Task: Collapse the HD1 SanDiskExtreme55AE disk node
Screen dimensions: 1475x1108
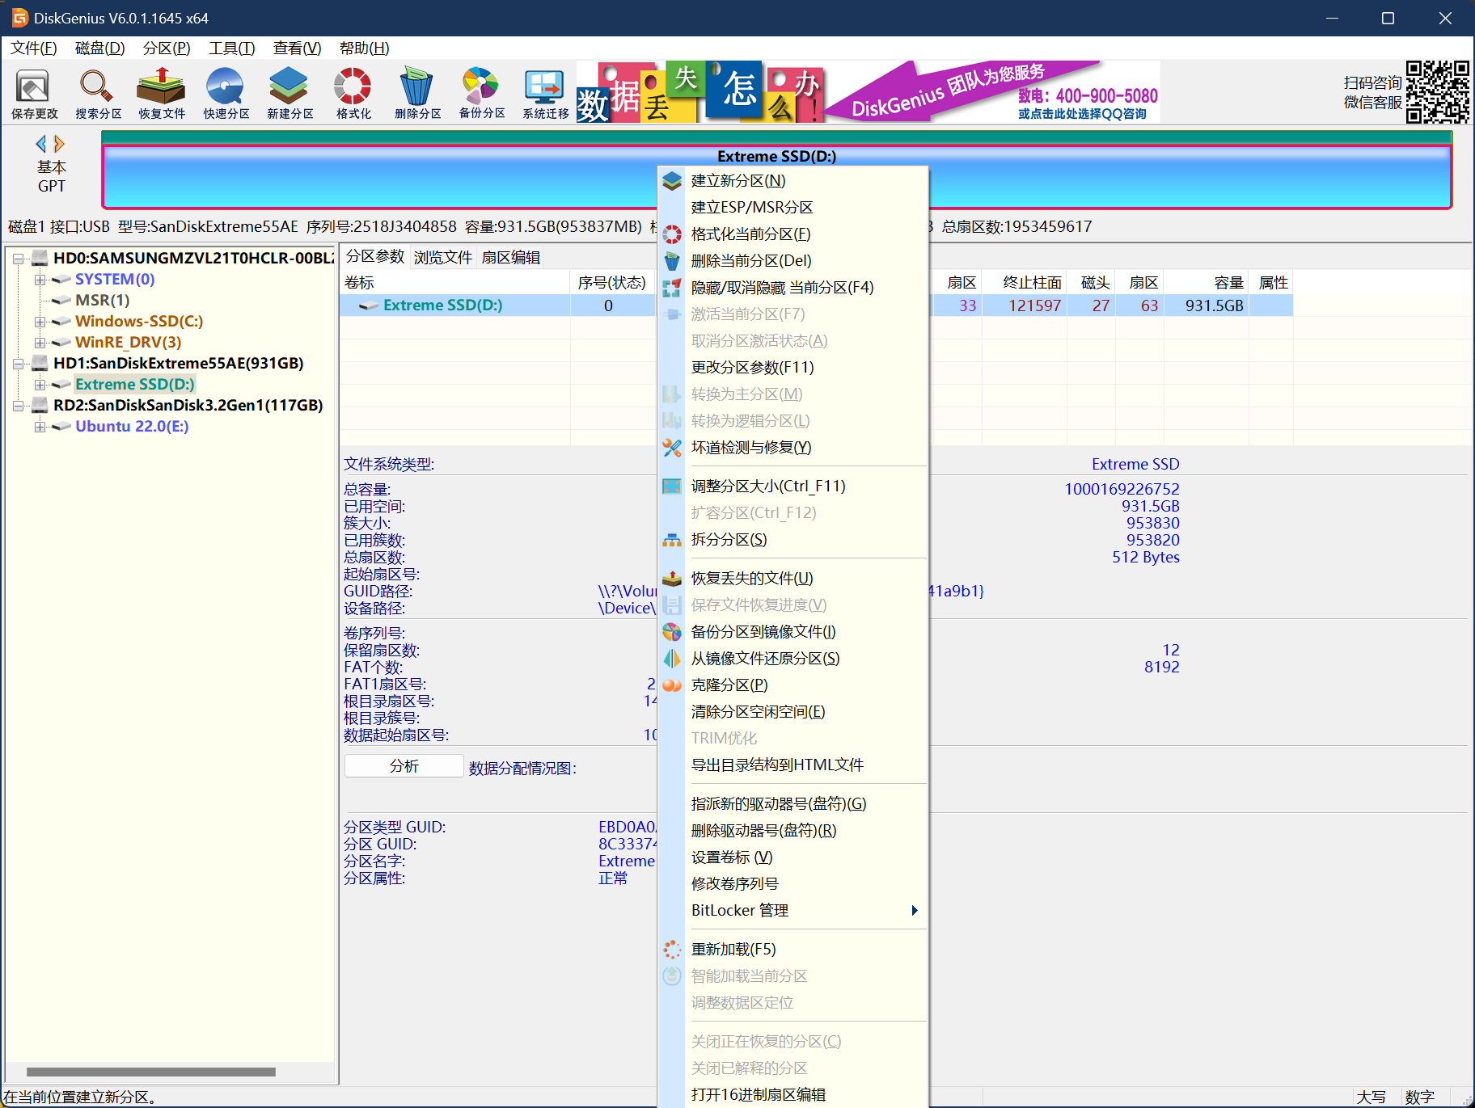Action: (x=18, y=364)
